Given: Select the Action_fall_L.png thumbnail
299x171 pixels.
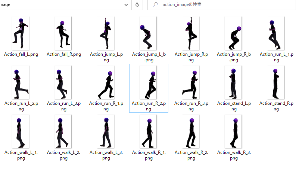Looking at the screenshot, I should coord(21,33).
